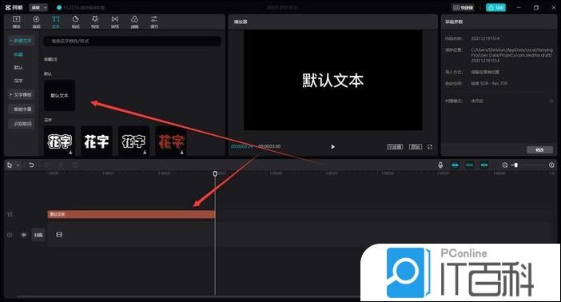Screen dimensions: 561x302
Task: Open the 快捷键 shortcuts button
Action: coord(463,7)
